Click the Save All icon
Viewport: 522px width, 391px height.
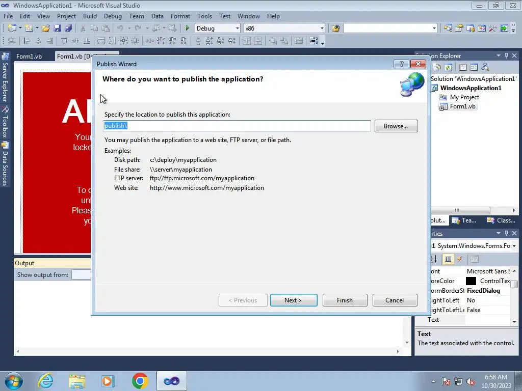click(68, 29)
